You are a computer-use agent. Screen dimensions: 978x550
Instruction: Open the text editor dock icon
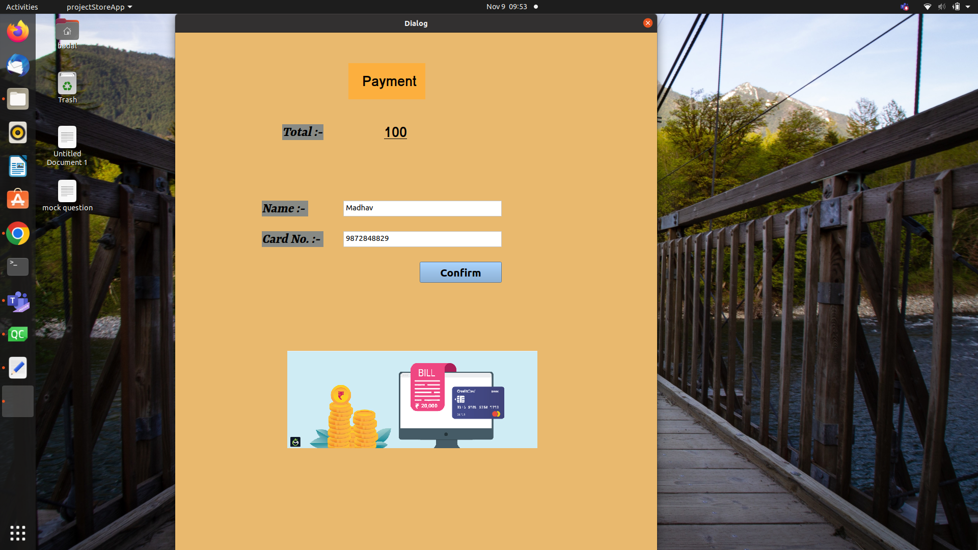[x=18, y=368]
